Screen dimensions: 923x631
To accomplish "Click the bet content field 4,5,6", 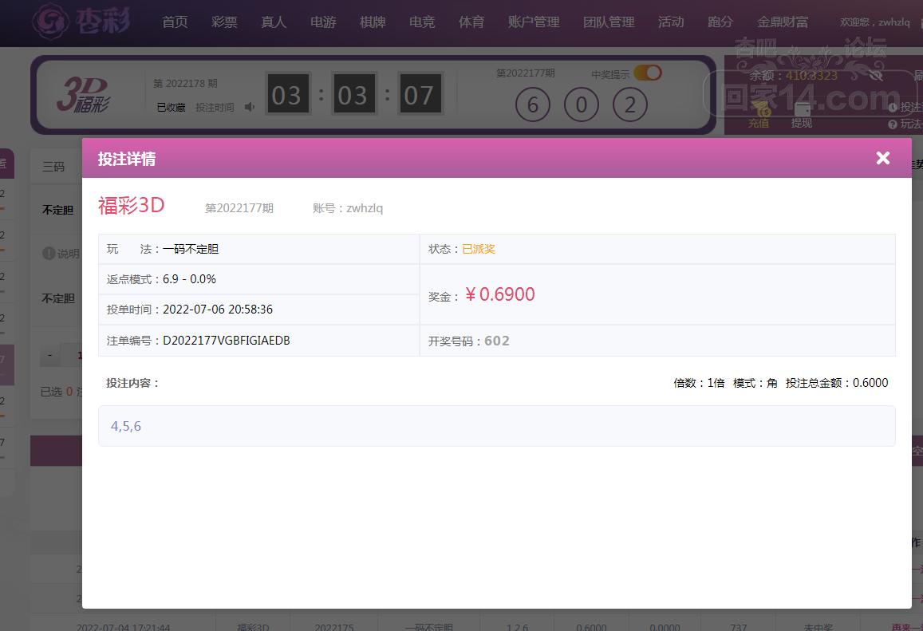I will point(497,425).
